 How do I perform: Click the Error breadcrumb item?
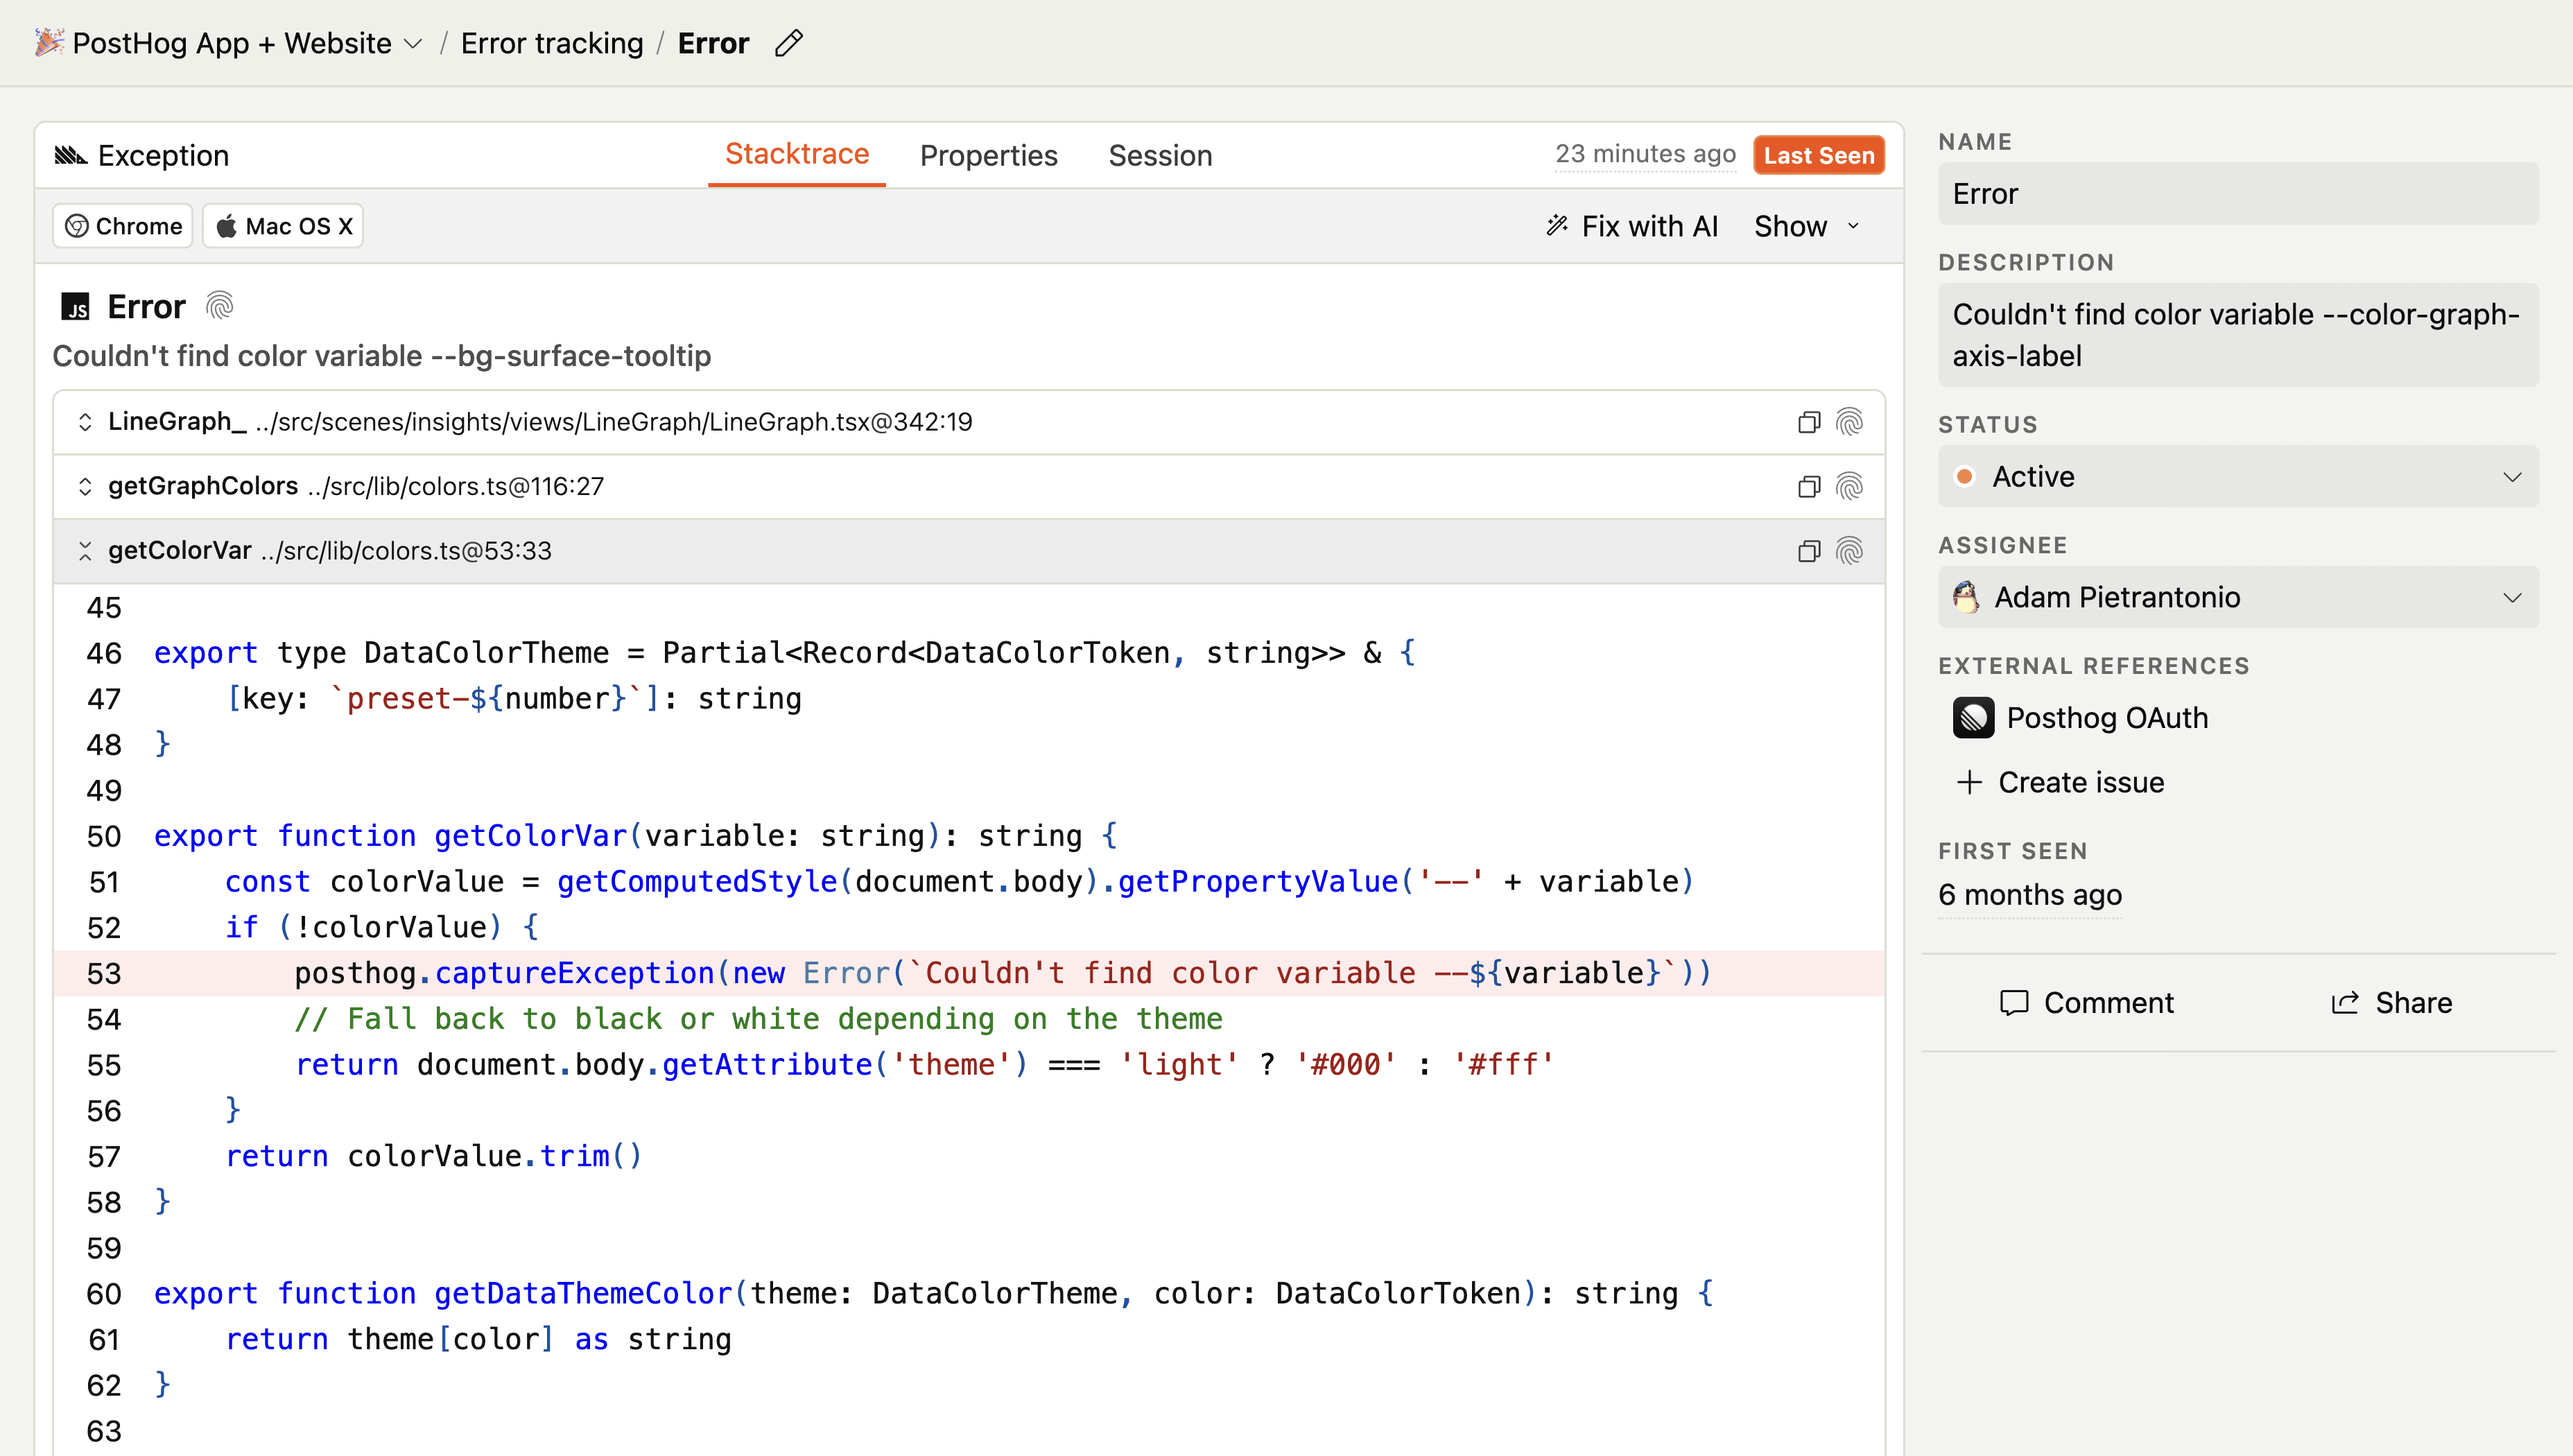[x=713, y=43]
